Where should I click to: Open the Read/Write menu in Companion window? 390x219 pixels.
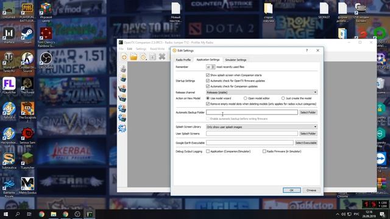[157, 49]
